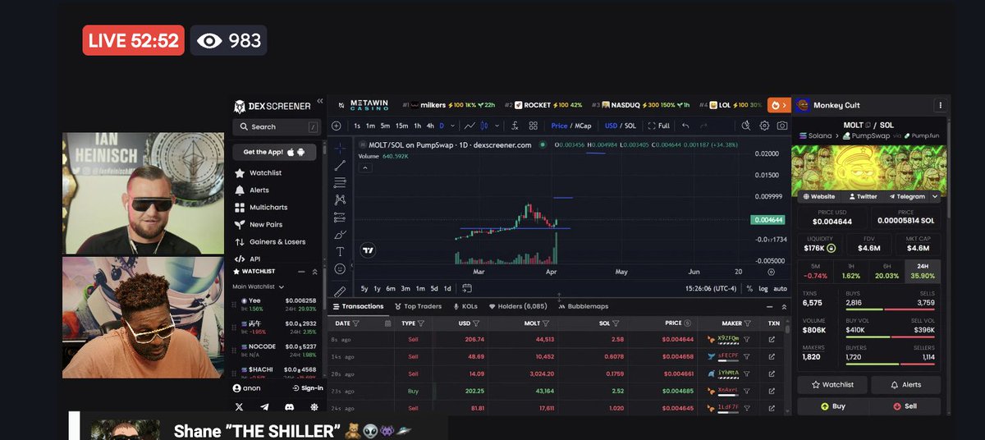
Task: Collapse the watchlist panel double chevron
Action: tap(314, 272)
